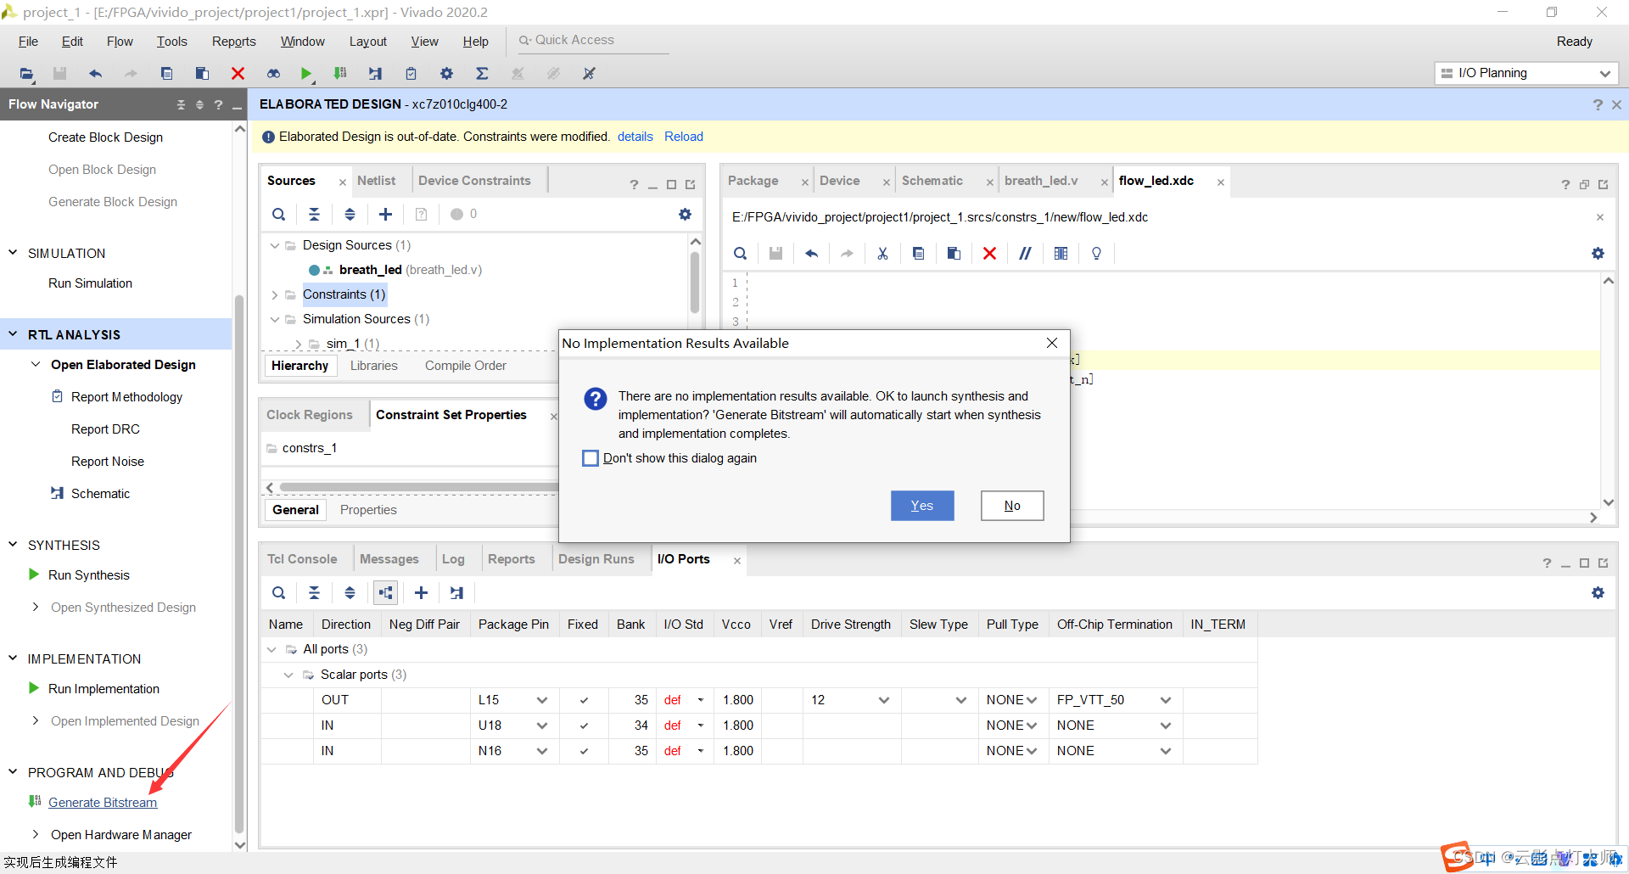Click the search icon in I/O Ports panel
This screenshot has width=1629, height=874.
click(x=278, y=592)
